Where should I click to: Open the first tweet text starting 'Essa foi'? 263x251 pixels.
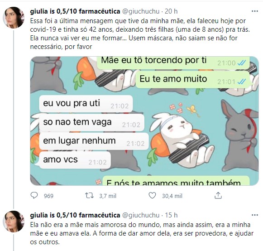140,34
